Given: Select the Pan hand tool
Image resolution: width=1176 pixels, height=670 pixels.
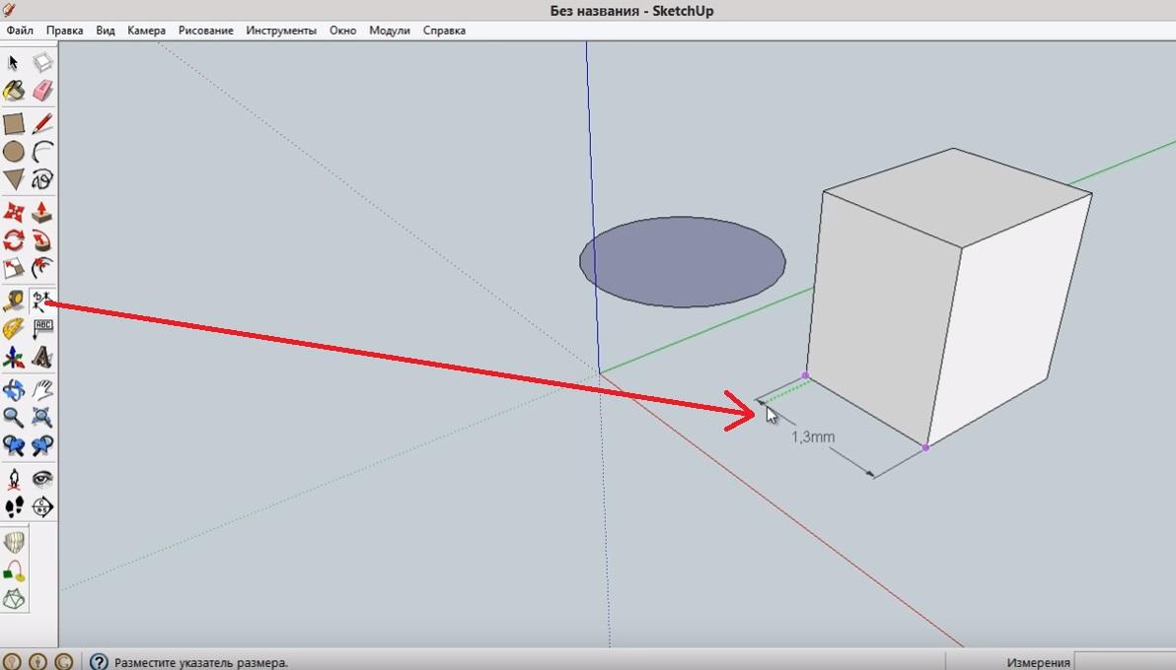Looking at the screenshot, I should 42,389.
